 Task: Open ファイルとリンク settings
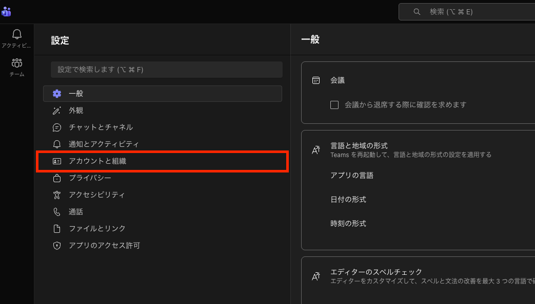97,229
